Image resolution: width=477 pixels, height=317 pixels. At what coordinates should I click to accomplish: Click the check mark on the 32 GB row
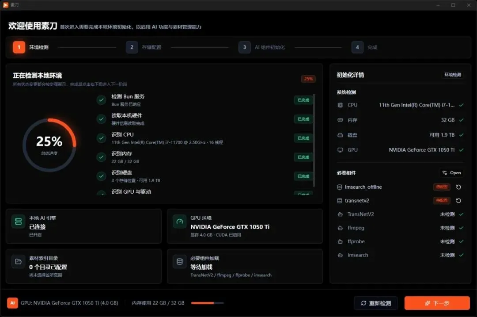[x=462, y=120]
